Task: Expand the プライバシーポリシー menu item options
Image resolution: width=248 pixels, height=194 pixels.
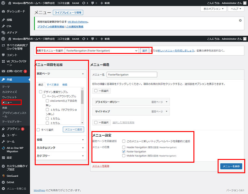Action: [x=166, y=102]
